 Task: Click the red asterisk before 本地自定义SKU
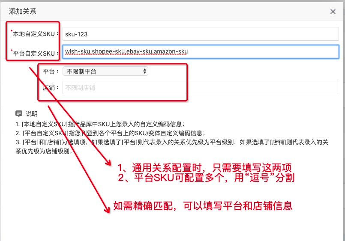(x=12, y=31)
